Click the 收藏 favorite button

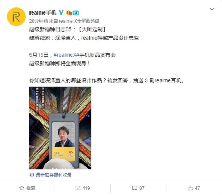(x=27, y=188)
